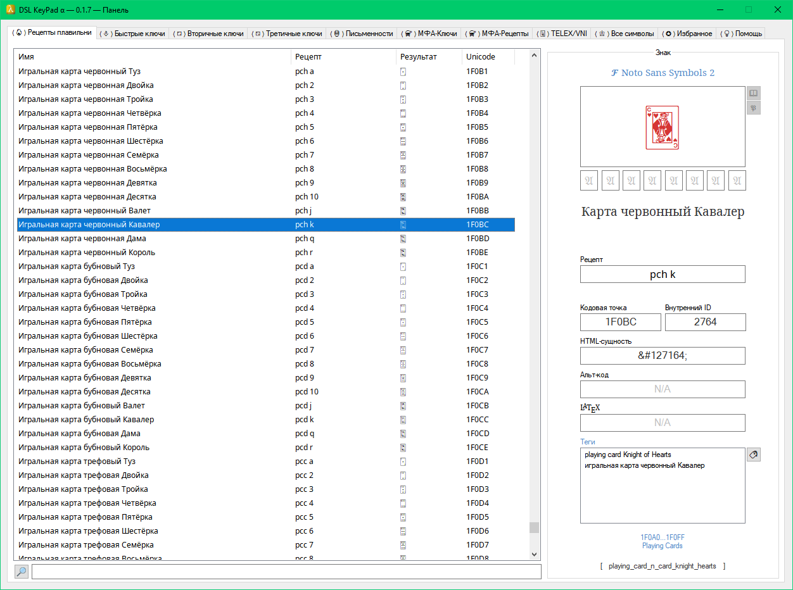Click the tag icon next to tags box
Image resolution: width=793 pixels, height=590 pixels.
[x=753, y=455]
